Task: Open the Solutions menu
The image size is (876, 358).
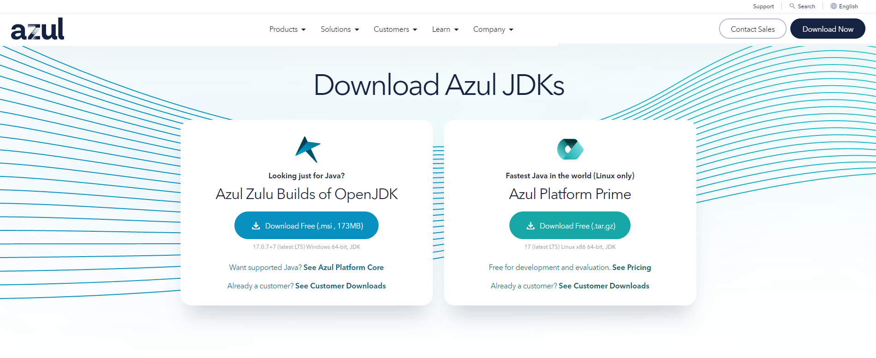Action: [x=340, y=29]
